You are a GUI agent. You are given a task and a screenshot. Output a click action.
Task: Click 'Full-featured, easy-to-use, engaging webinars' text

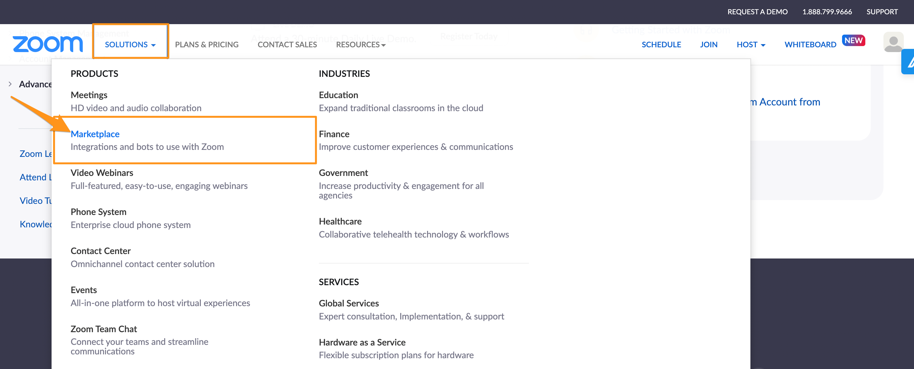(159, 186)
